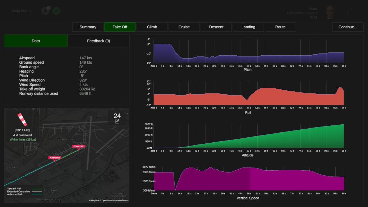Show the Route tab

pos(280,27)
